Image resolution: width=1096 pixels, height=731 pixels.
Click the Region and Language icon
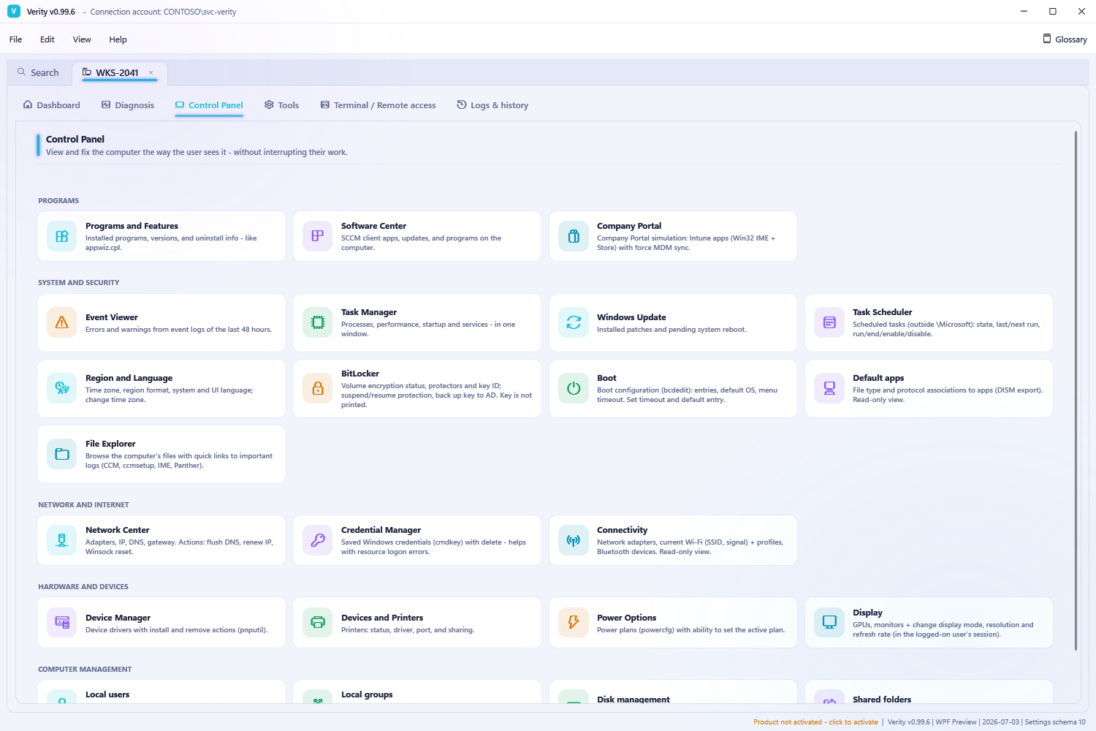click(62, 388)
